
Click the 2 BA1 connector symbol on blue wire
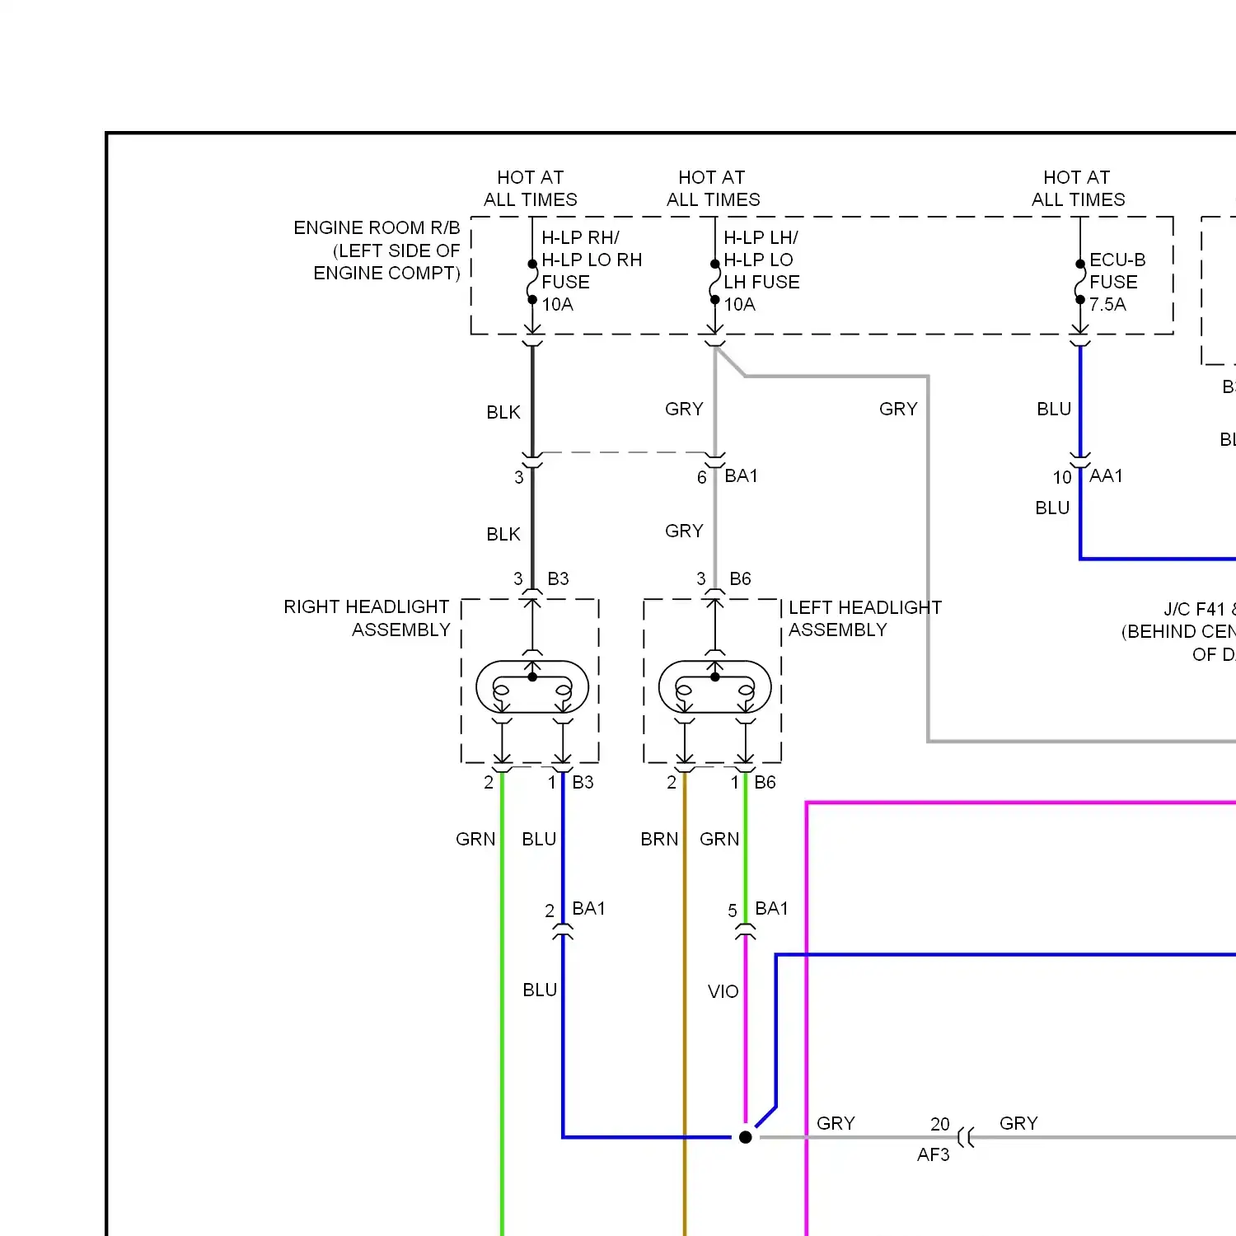[x=563, y=931]
